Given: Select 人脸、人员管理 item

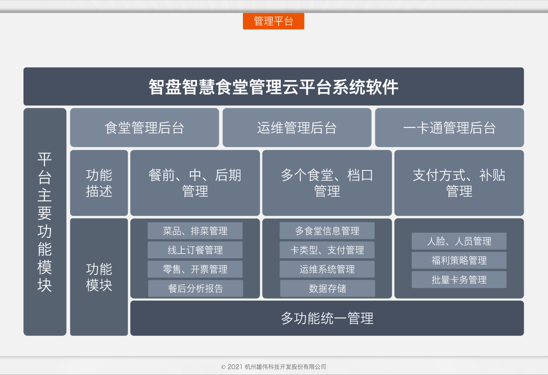Looking at the screenshot, I should tap(459, 241).
